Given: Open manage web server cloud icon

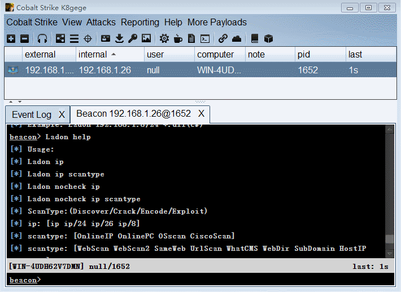Looking at the screenshot, I should (237, 39).
